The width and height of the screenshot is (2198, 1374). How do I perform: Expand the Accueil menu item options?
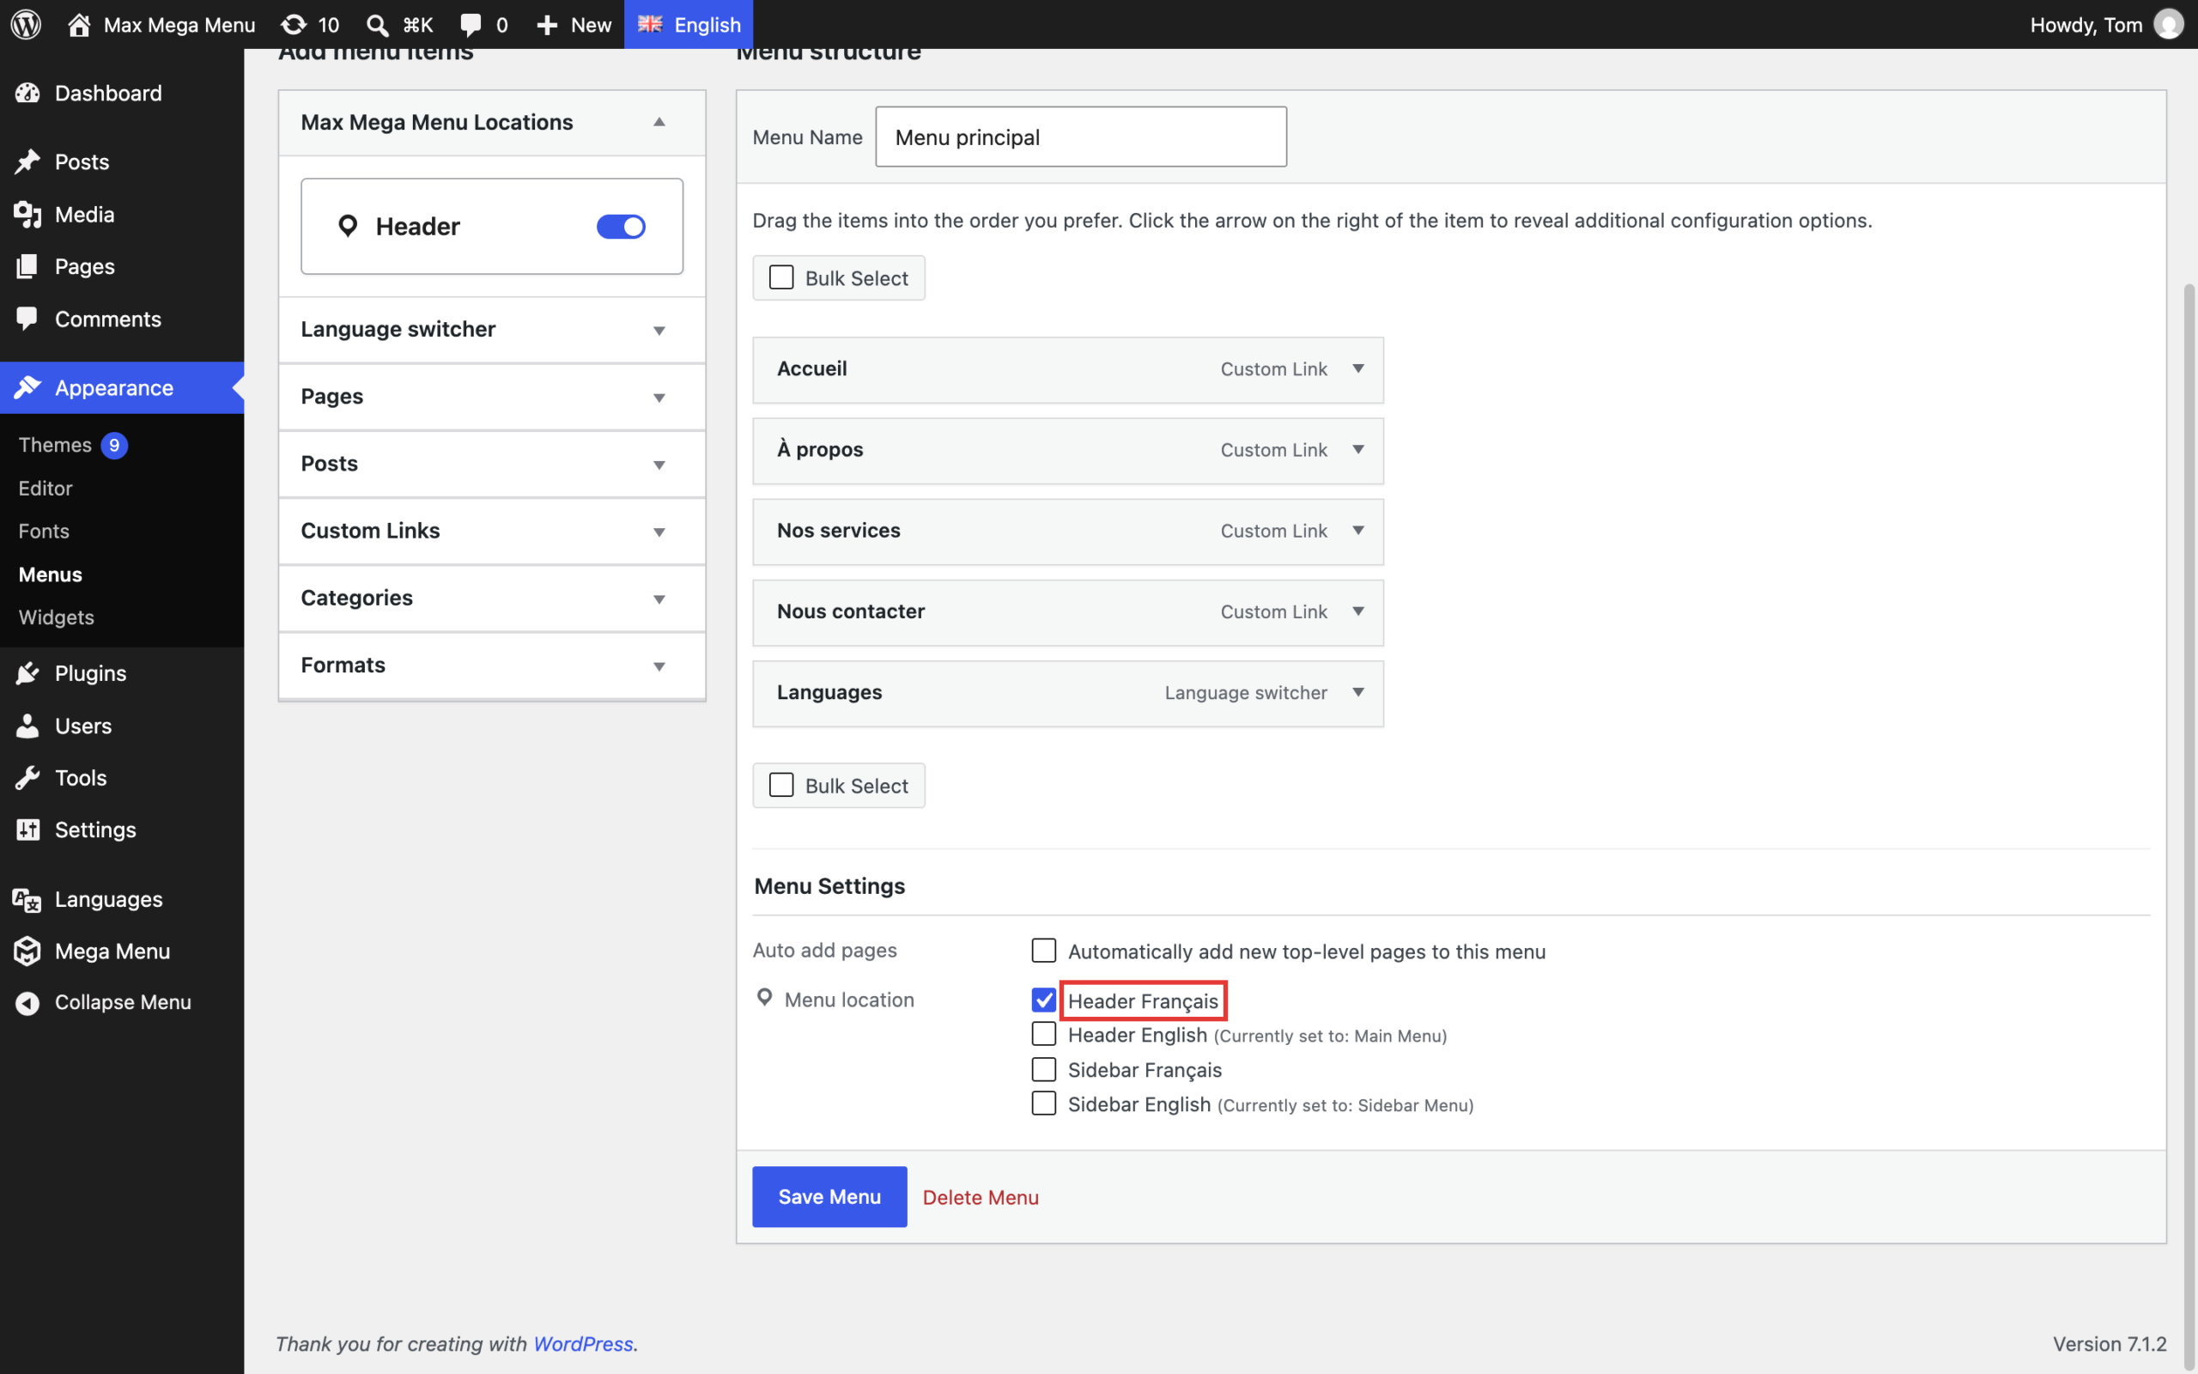coord(1357,369)
